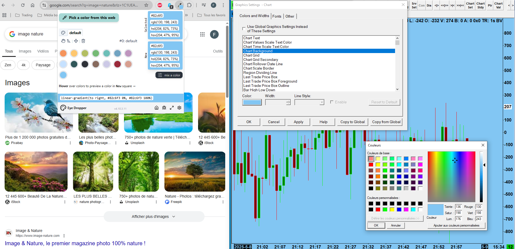
Task: Click the luminosity slider in Couleurs dialog
Action: click(482, 176)
